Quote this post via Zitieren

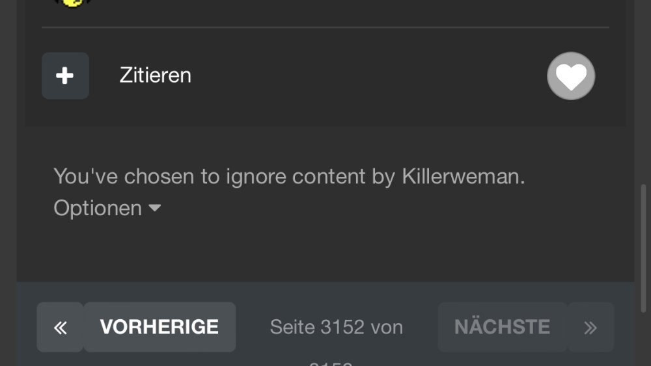click(x=156, y=75)
